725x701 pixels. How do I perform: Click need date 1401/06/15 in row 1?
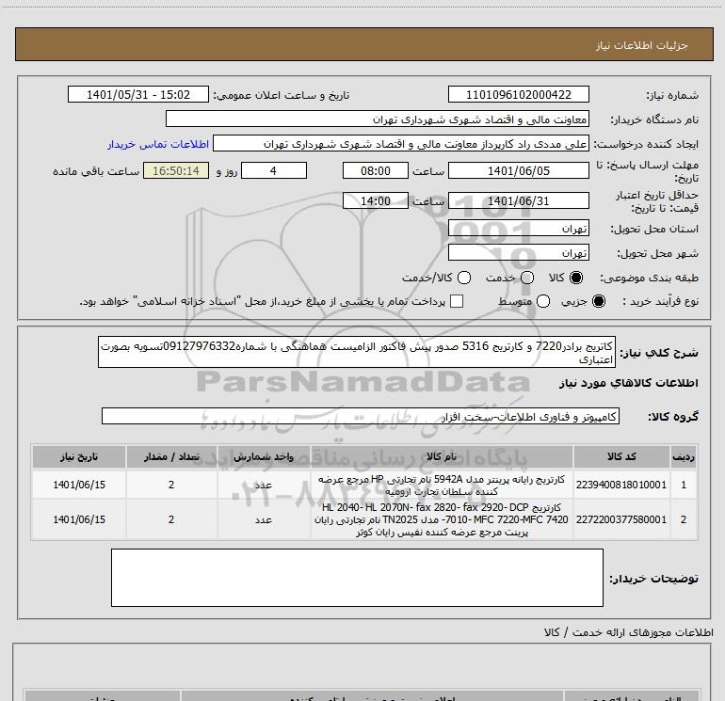(x=79, y=485)
